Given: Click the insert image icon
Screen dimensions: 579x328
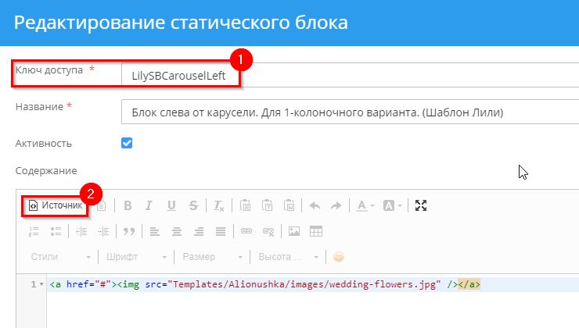Looking at the screenshot, I should point(294,231).
